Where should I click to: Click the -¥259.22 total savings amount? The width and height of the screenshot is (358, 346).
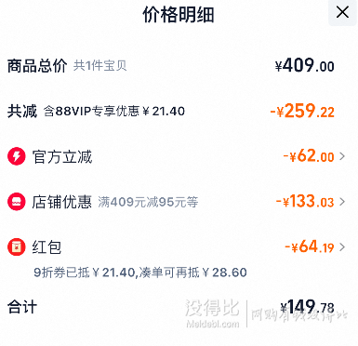(302, 111)
